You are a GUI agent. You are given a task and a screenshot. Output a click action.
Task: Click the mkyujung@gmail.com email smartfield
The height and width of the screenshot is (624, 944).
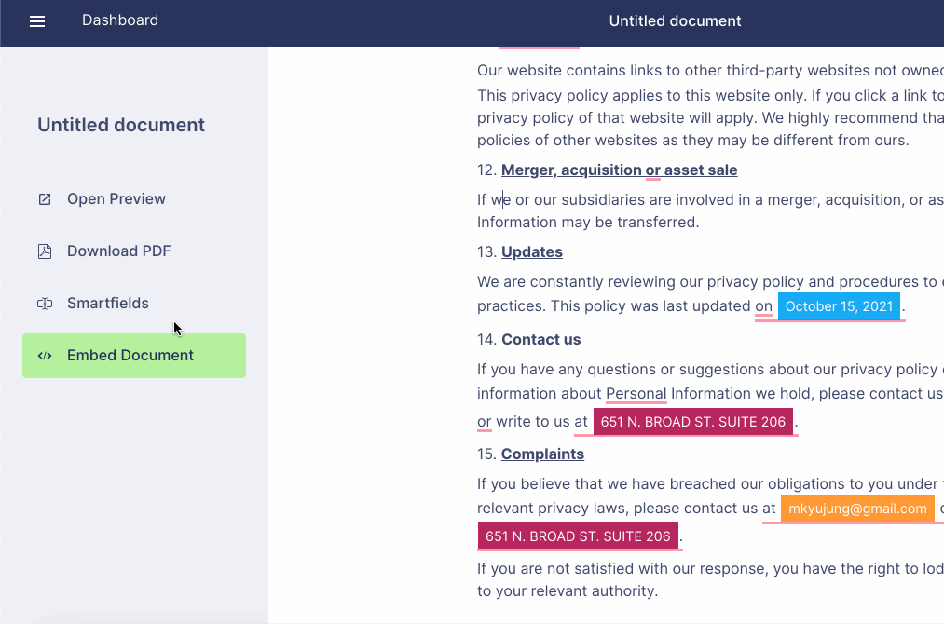857,509
